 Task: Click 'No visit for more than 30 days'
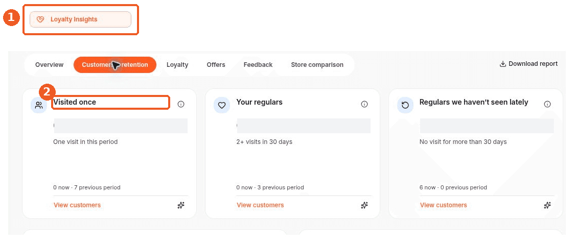coord(463,142)
